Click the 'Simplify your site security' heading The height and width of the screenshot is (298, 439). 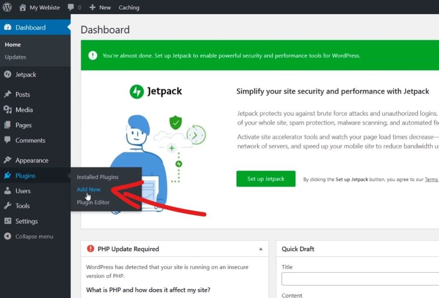333,91
